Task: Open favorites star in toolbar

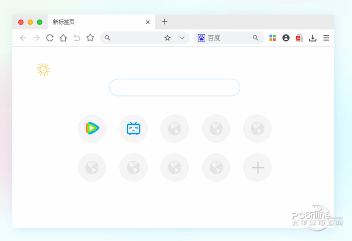Action: point(90,38)
